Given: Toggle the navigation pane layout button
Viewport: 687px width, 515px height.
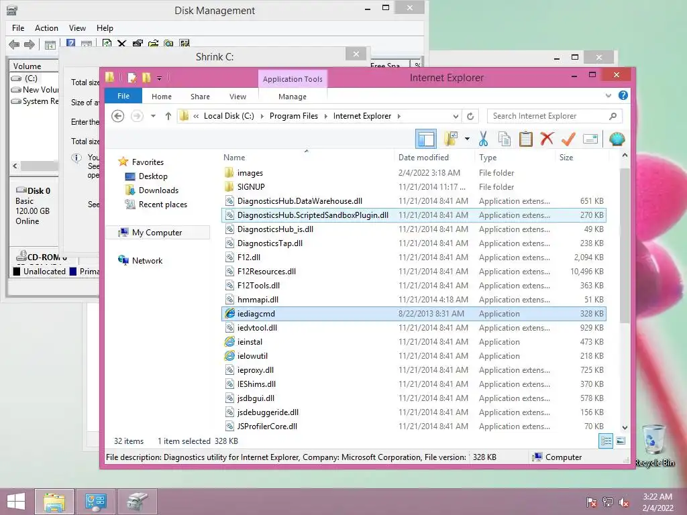Looking at the screenshot, I should tap(425, 139).
